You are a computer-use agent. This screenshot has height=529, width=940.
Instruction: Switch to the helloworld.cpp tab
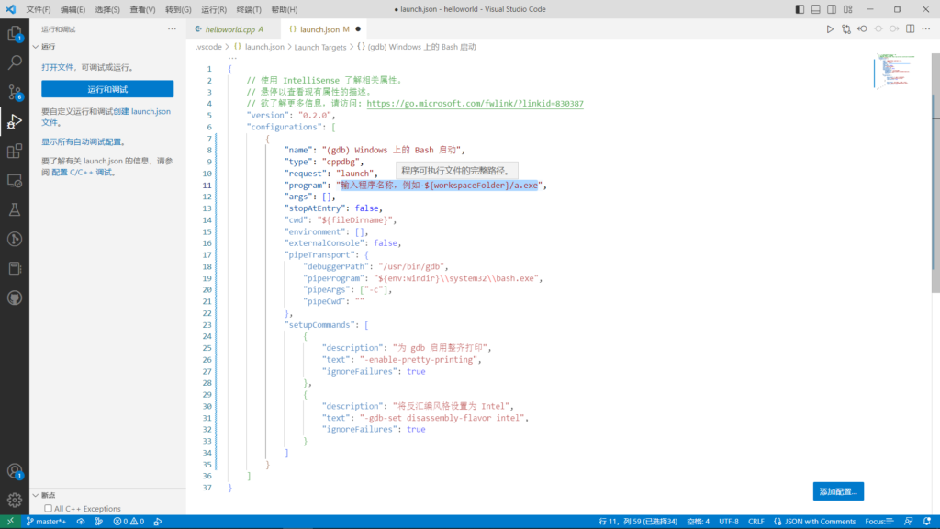click(x=230, y=29)
